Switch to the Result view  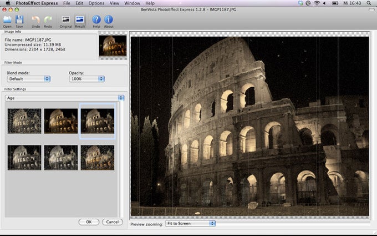click(80, 21)
